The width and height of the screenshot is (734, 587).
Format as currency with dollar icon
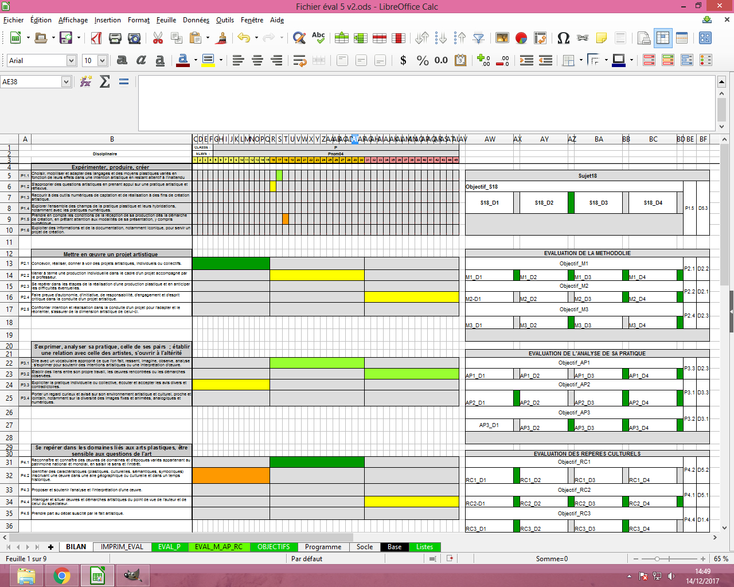coord(403,60)
